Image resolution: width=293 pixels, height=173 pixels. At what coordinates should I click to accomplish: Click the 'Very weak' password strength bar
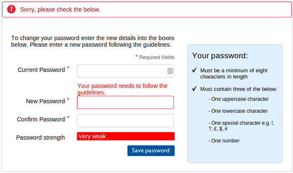[x=126, y=136]
